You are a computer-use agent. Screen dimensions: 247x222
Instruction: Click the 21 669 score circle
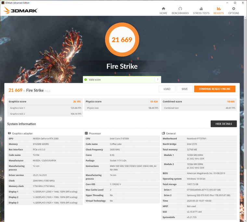pyautogui.click(x=122, y=40)
